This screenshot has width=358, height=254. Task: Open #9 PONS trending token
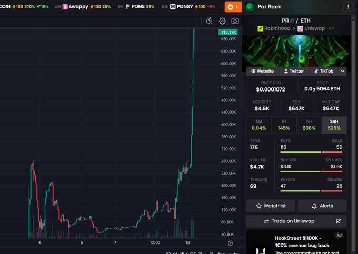(x=136, y=7)
